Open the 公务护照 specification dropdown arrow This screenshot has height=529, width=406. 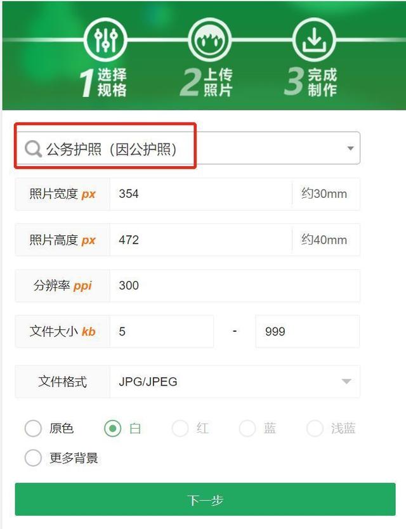[350, 148]
